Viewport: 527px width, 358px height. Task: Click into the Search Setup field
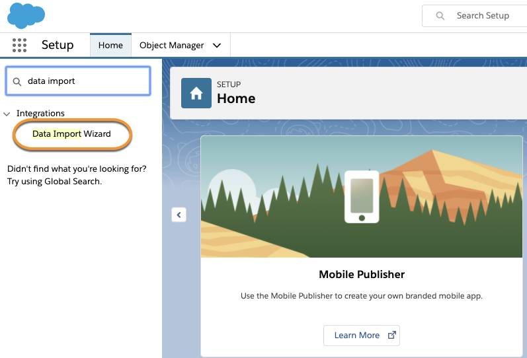click(474, 16)
